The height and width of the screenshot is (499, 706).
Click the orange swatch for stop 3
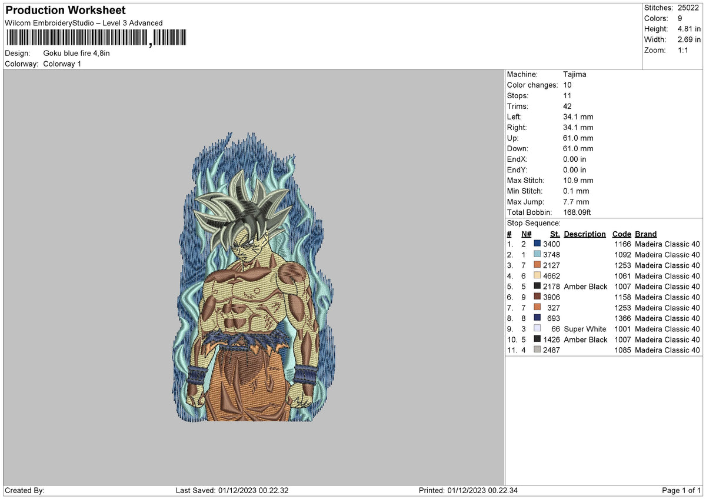pyautogui.click(x=537, y=265)
